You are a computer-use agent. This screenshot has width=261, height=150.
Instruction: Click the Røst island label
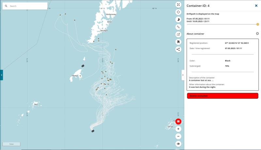tap(36, 104)
